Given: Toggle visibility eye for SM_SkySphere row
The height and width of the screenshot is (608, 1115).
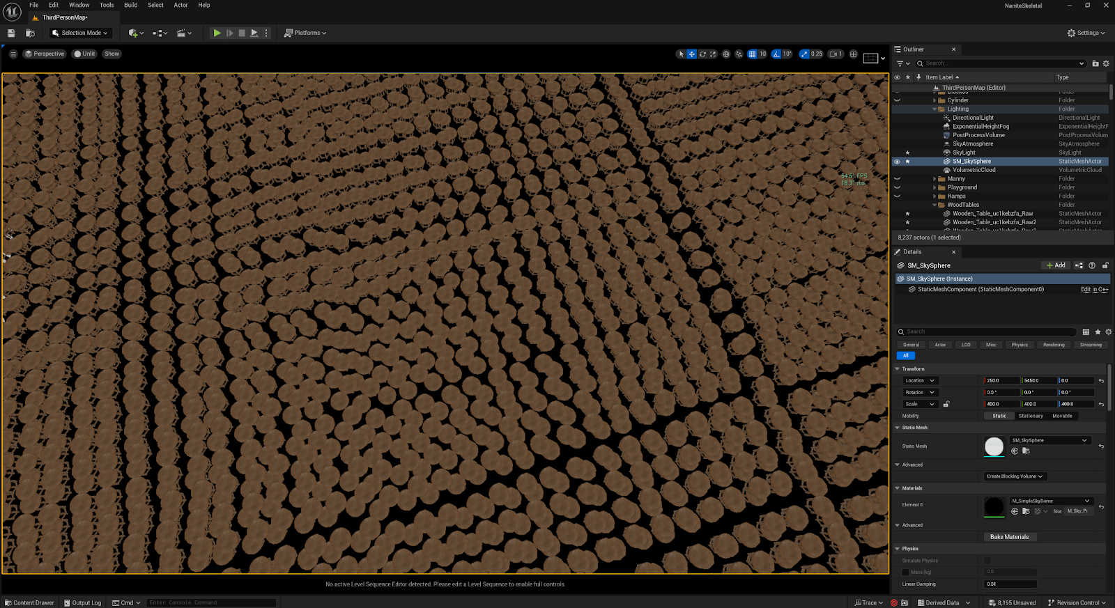Looking at the screenshot, I should (x=897, y=162).
